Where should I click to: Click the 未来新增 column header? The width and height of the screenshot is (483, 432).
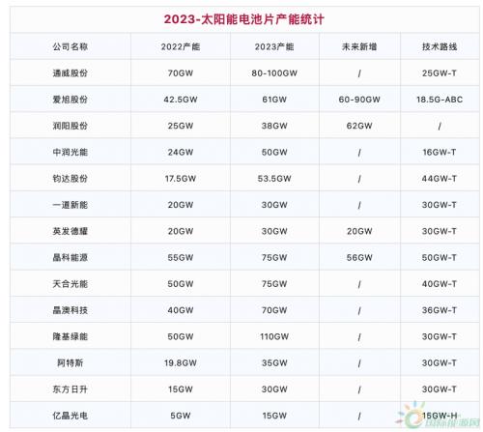point(359,46)
